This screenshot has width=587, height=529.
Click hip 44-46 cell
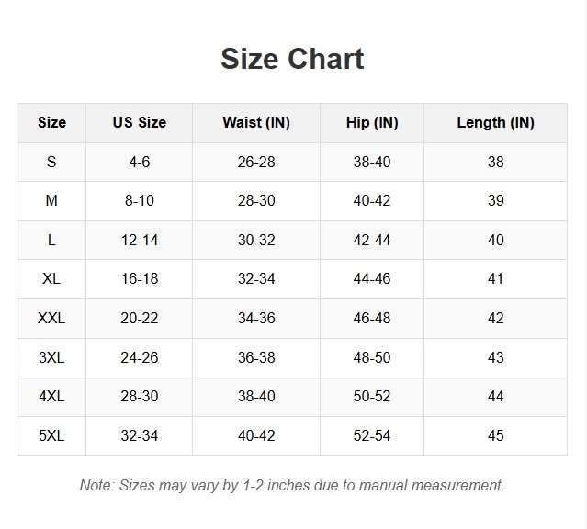[x=372, y=279]
